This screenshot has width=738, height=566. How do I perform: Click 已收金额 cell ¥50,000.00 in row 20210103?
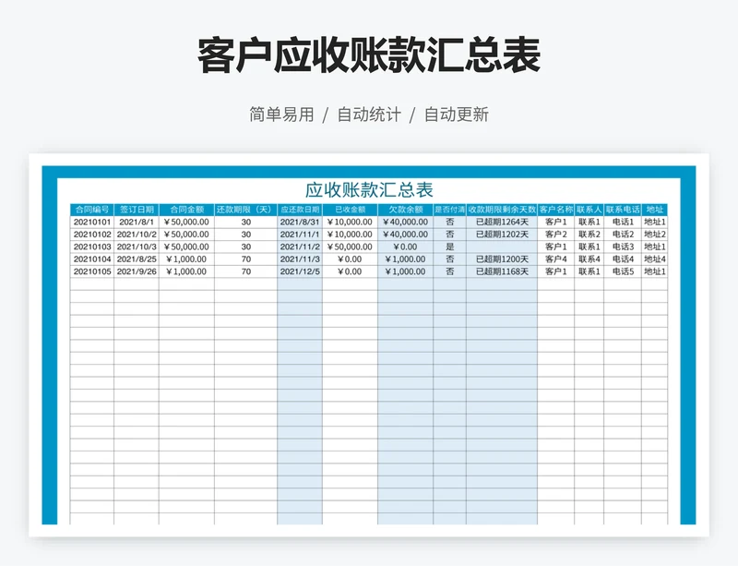point(350,247)
